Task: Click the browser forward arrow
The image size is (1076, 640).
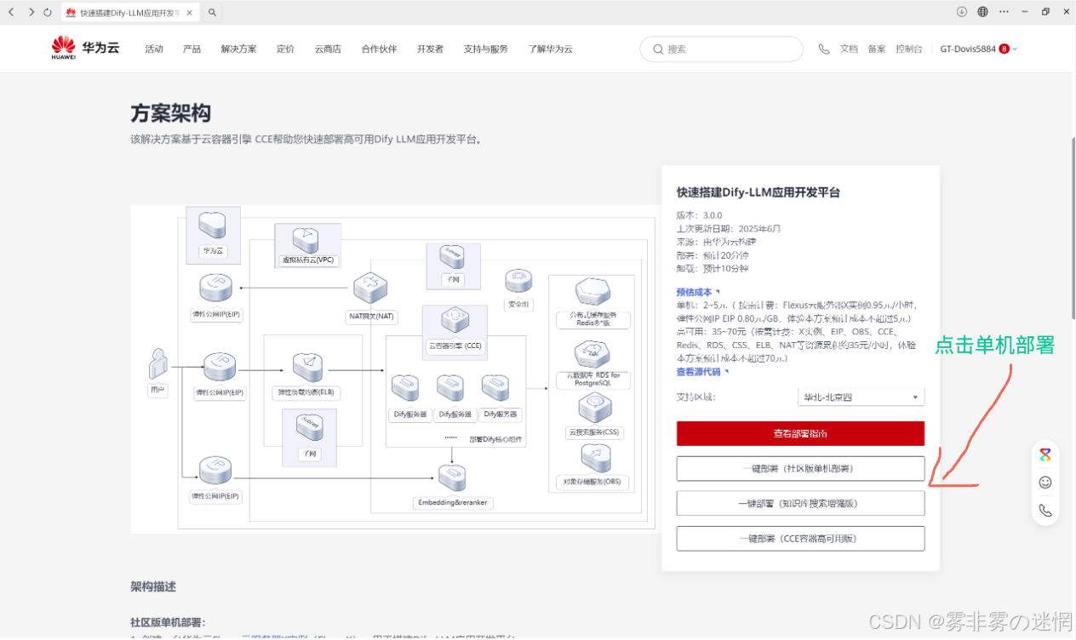Action: click(x=31, y=12)
